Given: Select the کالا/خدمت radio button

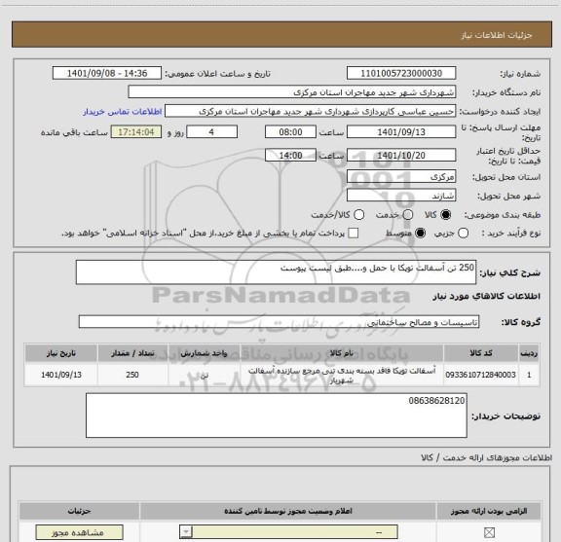Looking at the screenshot, I should (x=358, y=215).
